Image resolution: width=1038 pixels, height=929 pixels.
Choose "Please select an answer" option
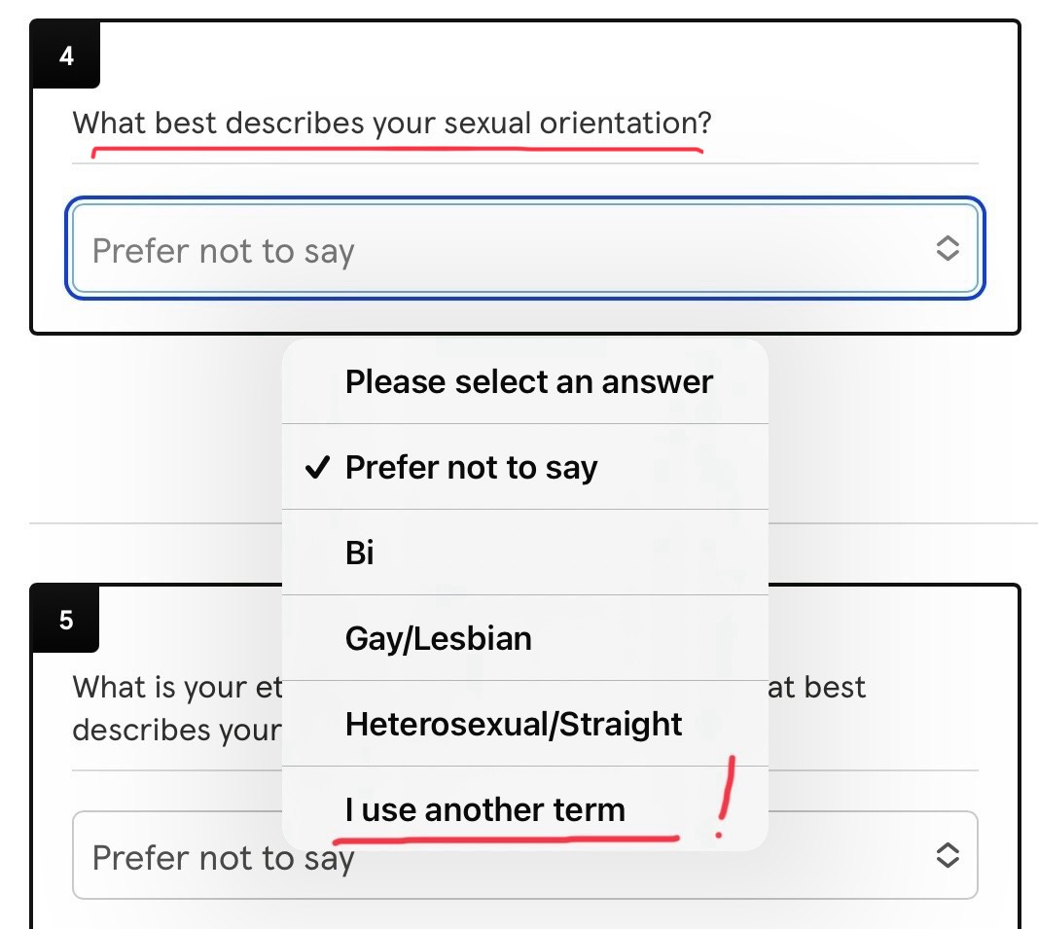525,382
